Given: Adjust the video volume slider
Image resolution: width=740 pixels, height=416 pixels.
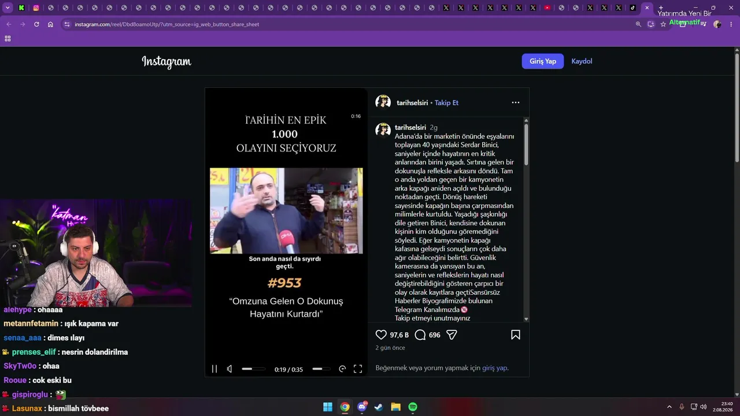Looking at the screenshot, I should point(253,369).
